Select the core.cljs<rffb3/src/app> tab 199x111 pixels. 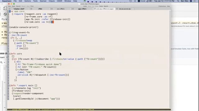[105, 9]
